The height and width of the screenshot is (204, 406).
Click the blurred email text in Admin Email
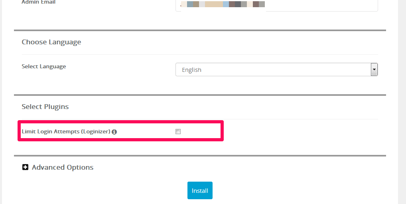(x=223, y=4)
